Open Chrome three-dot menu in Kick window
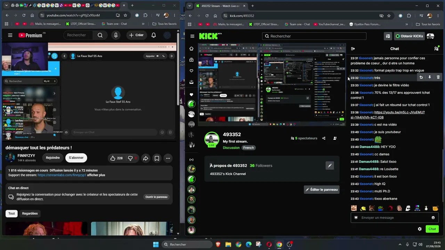Viewport: 445px width, 250px height. (439, 16)
